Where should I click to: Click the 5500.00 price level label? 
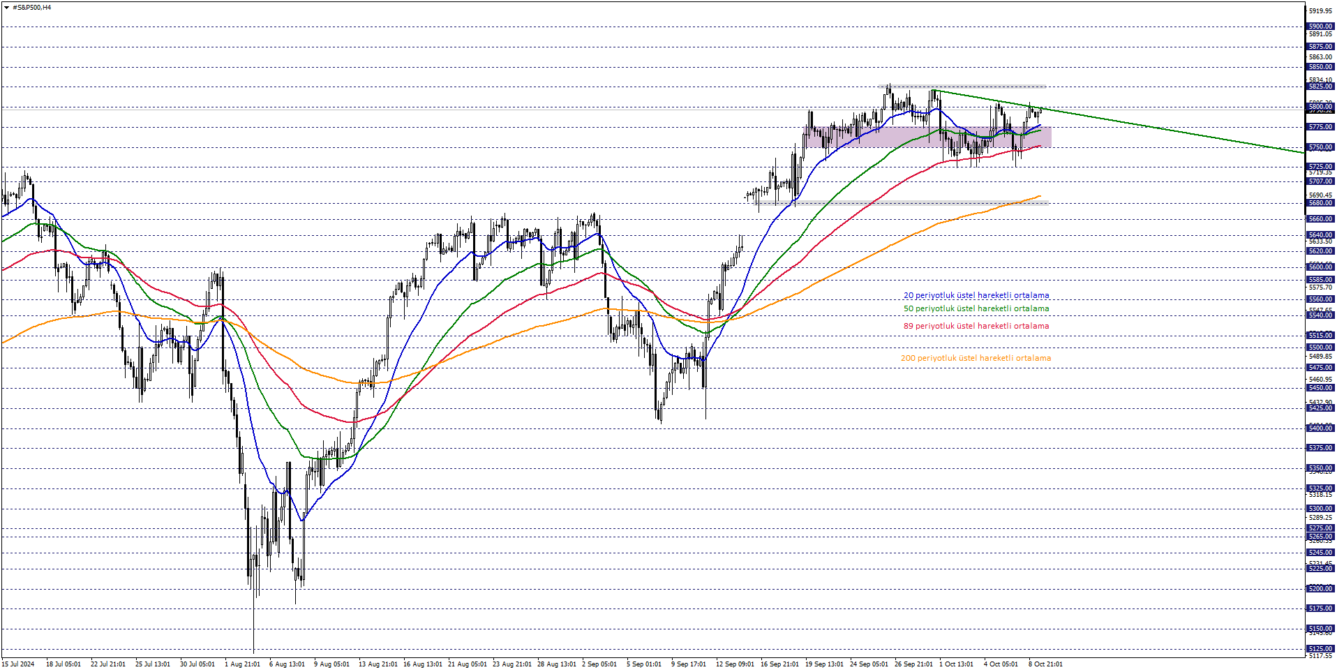click(1320, 348)
